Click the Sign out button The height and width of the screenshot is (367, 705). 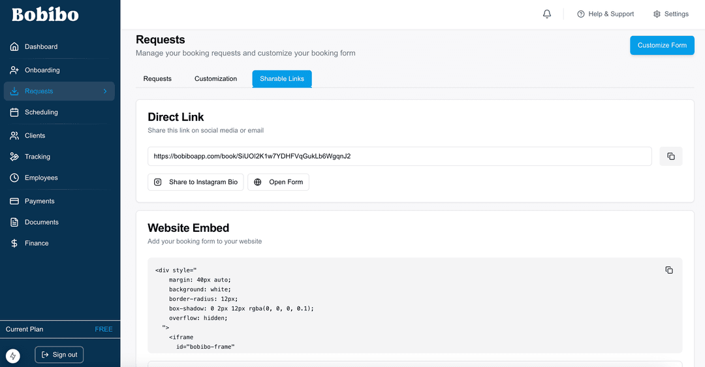coord(59,355)
